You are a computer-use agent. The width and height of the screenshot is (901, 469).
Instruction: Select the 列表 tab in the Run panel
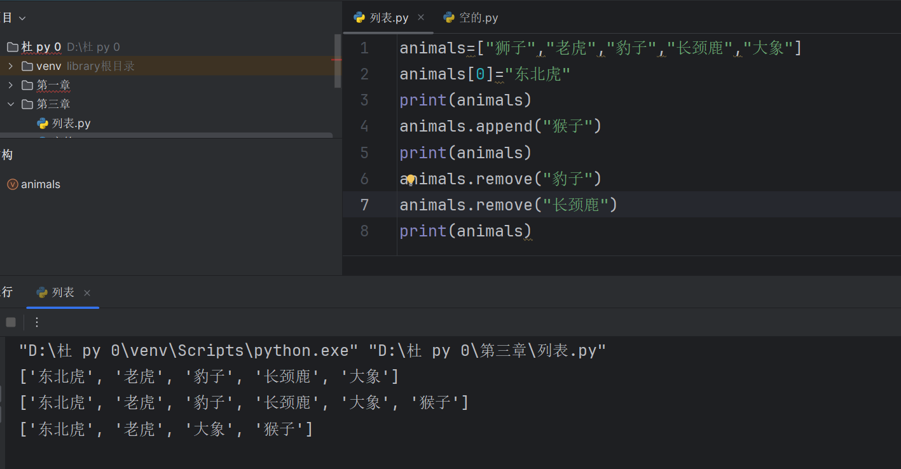point(62,292)
